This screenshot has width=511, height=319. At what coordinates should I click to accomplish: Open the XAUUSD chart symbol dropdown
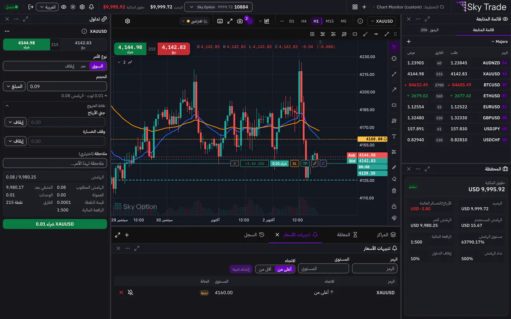(382, 21)
